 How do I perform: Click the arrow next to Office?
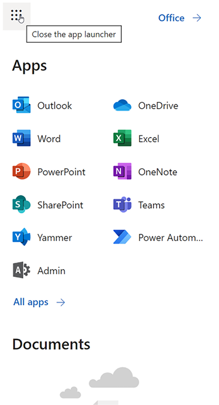(197, 18)
